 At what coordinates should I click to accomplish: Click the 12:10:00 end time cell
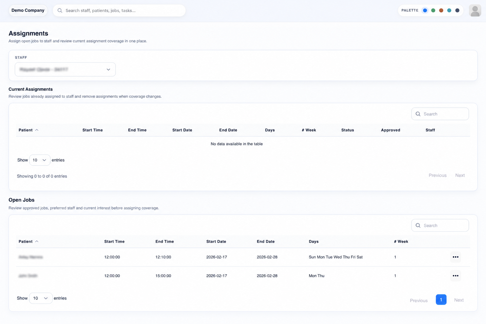pos(163,257)
